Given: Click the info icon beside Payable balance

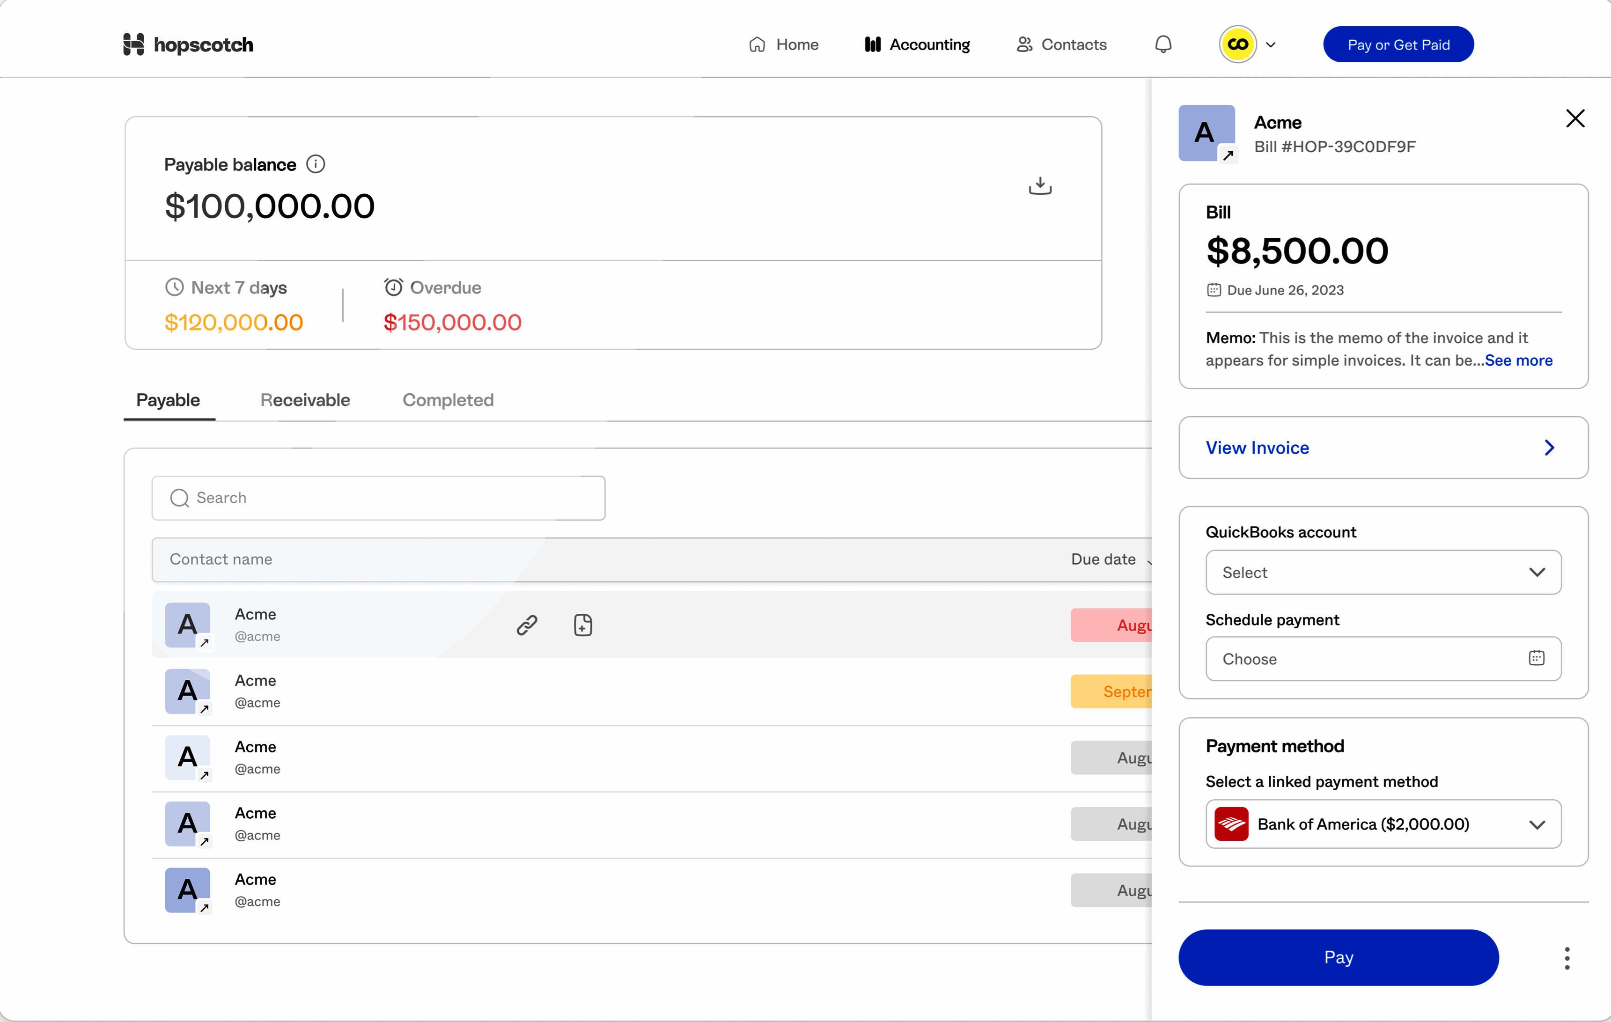Looking at the screenshot, I should click(315, 164).
